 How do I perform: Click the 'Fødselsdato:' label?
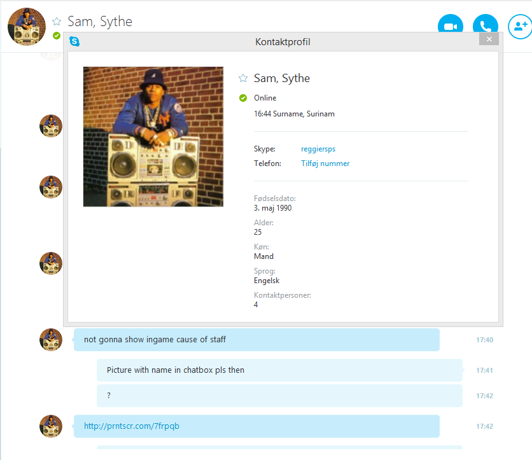coord(275,199)
